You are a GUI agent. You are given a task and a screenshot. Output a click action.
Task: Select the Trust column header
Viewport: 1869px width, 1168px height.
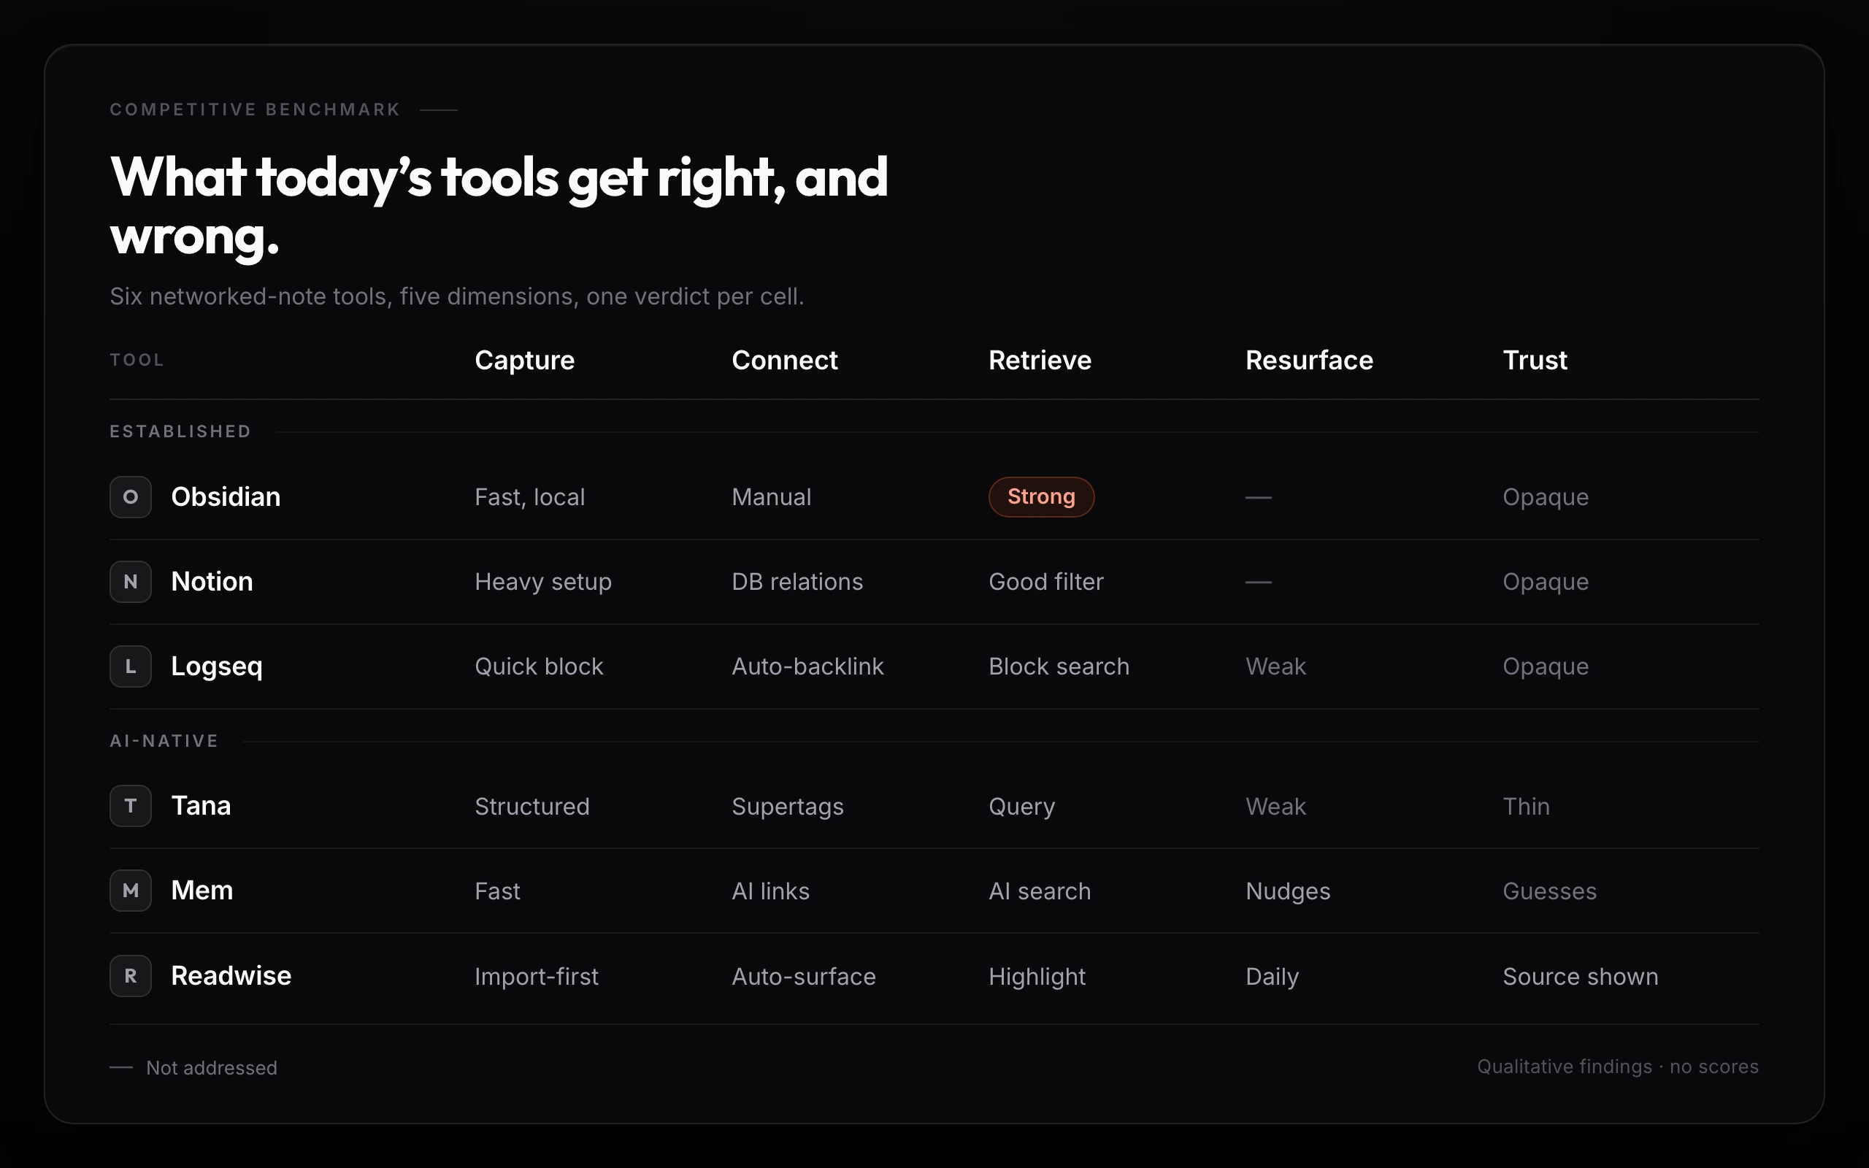point(1535,360)
